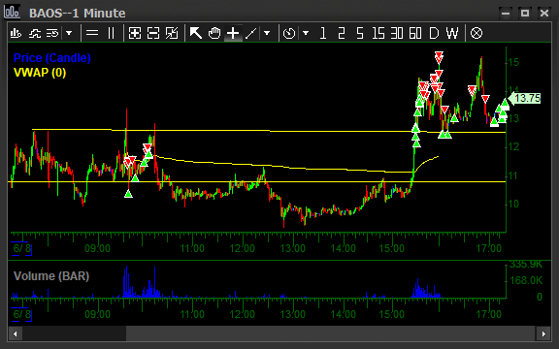Image resolution: width=559 pixels, height=349 pixels.
Task: Switch to 60 minute timeframe
Action: pos(415,34)
